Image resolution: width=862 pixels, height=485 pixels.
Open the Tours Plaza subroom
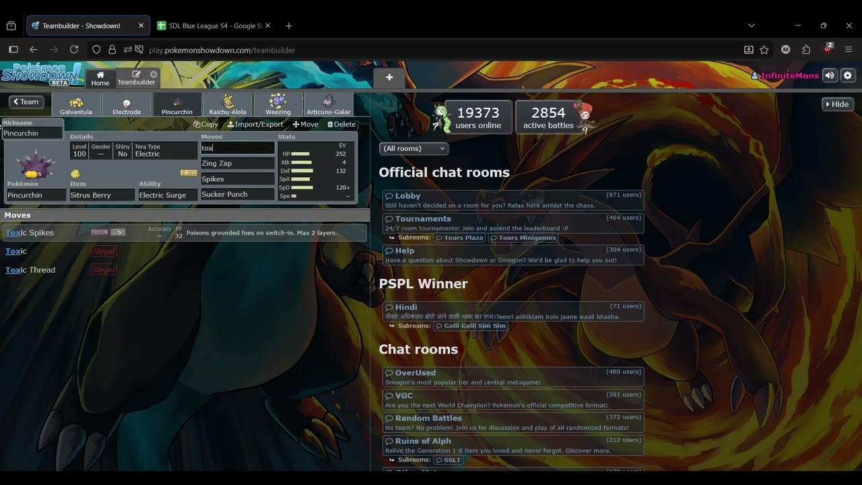(x=459, y=238)
